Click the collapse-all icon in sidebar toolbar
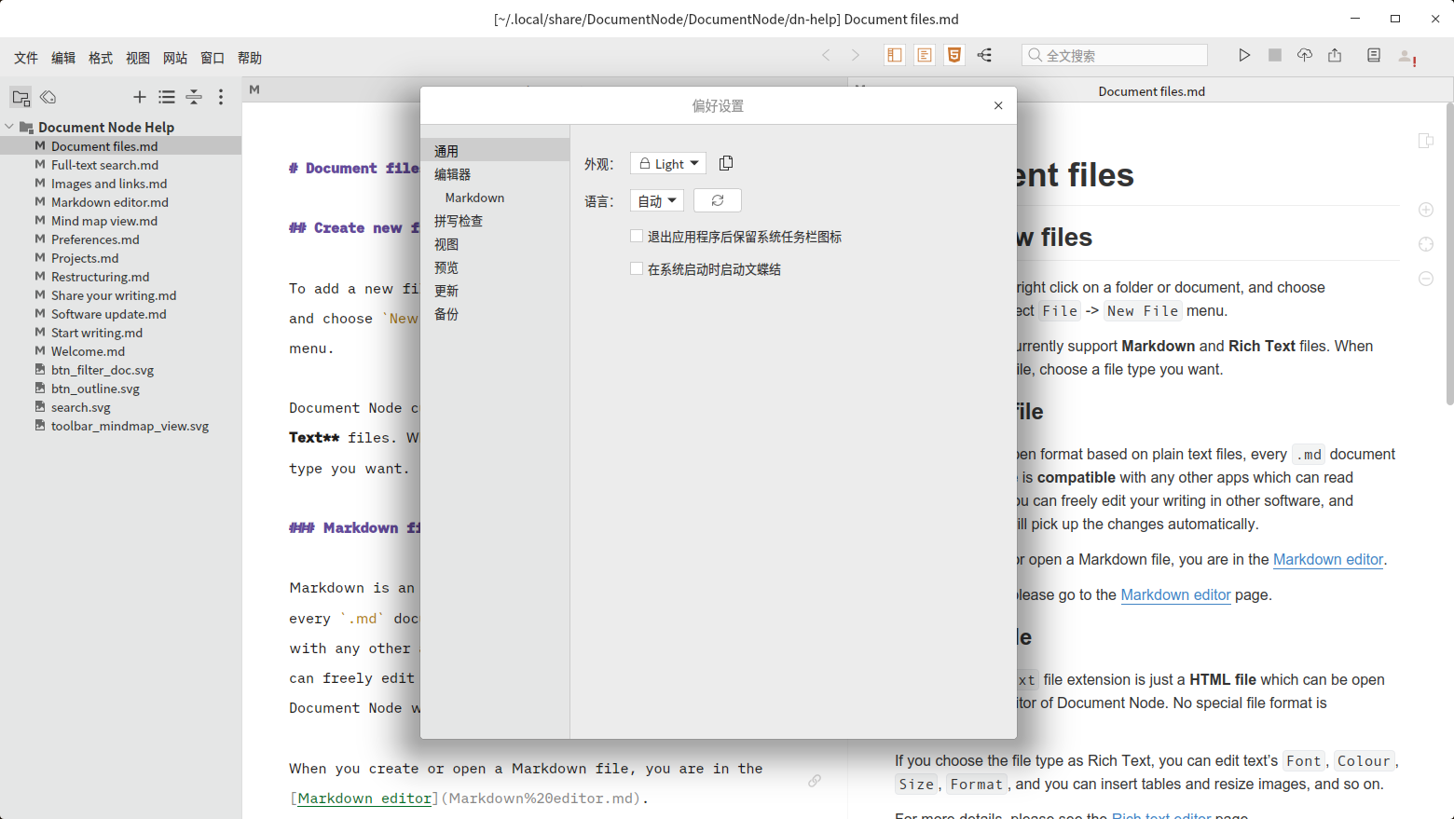1454x819 pixels. 194,97
